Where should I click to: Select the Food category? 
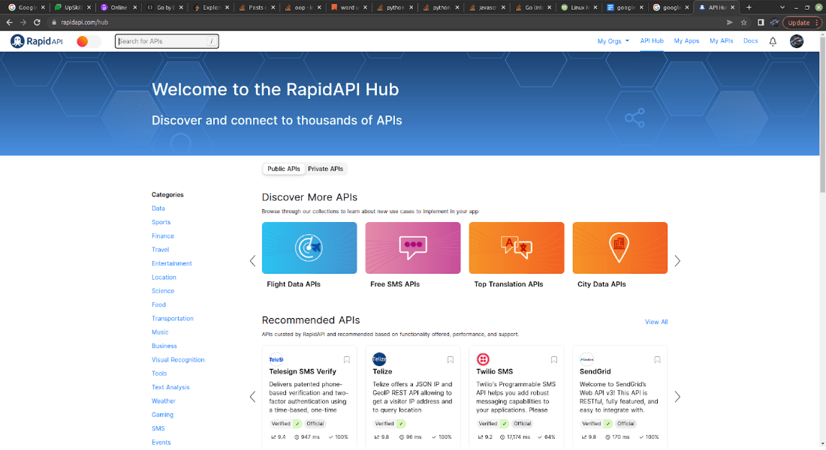click(158, 304)
